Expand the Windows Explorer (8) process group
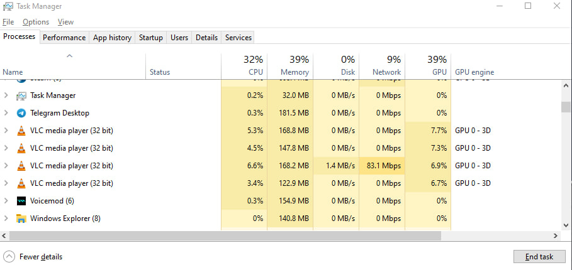This screenshot has height=270, width=572. click(x=6, y=219)
